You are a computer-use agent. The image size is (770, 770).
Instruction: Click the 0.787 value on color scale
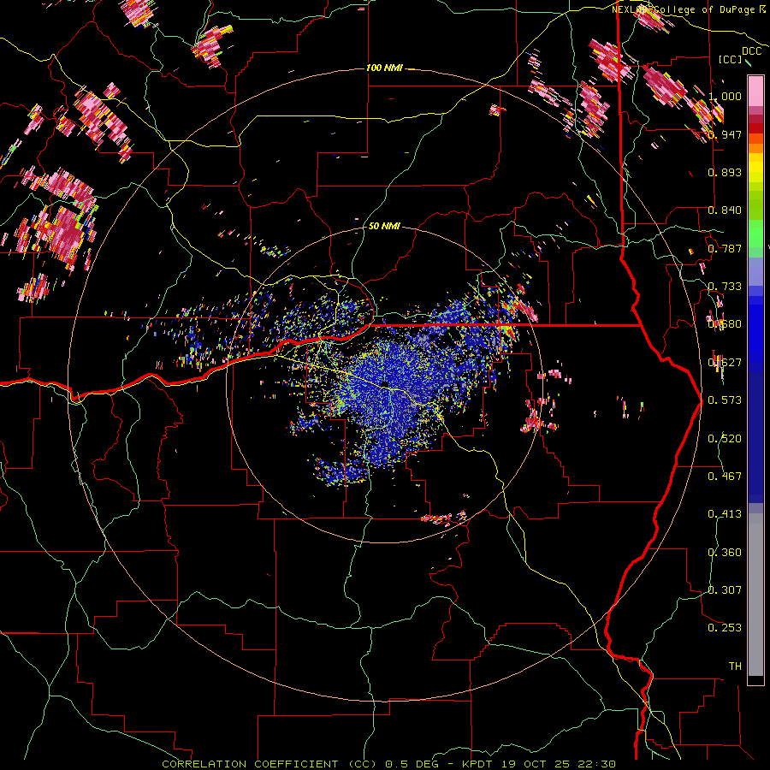tap(725, 248)
